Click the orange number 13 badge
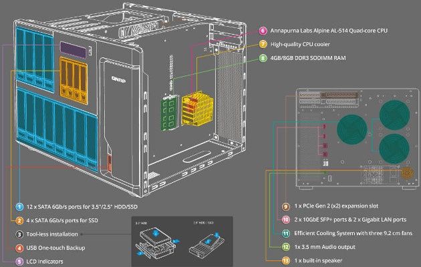The image size is (421, 267). click(286, 260)
